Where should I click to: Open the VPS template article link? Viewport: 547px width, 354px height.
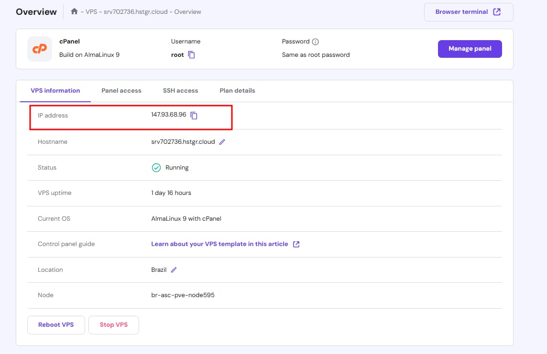[219, 244]
